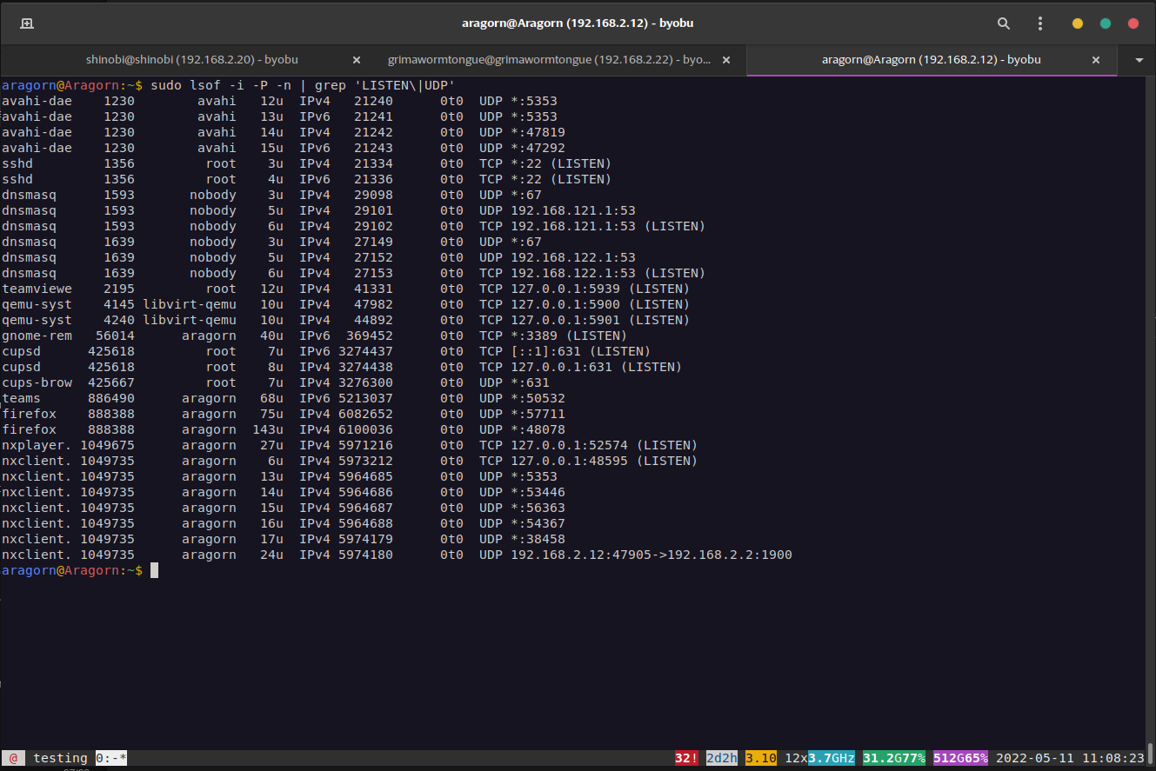Screen dimensions: 1156x771
Task: Close the aragorn@Aragorn tab
Action: pos(1097,60)
